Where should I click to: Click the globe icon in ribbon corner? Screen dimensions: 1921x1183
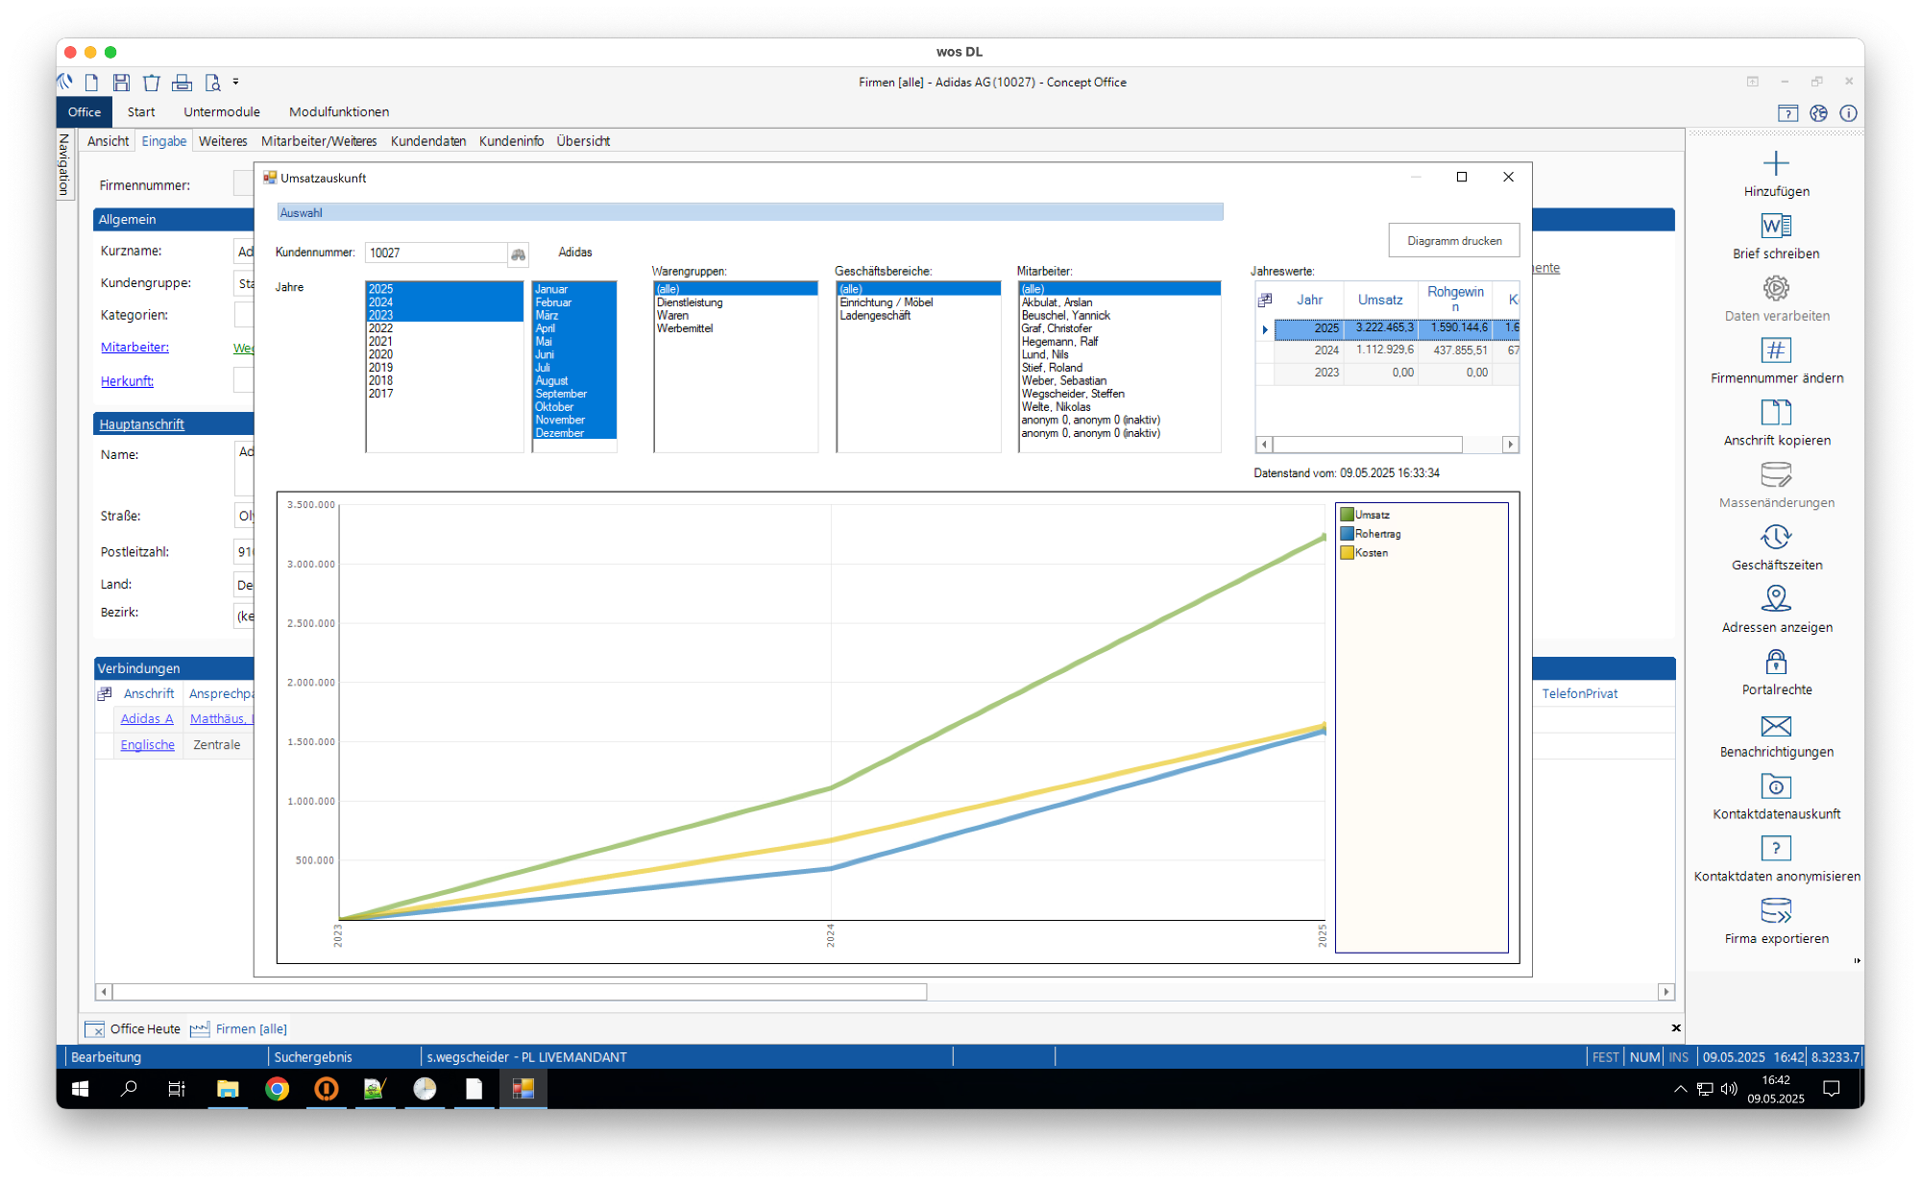pyautogui.click(x=1818, y=113)
